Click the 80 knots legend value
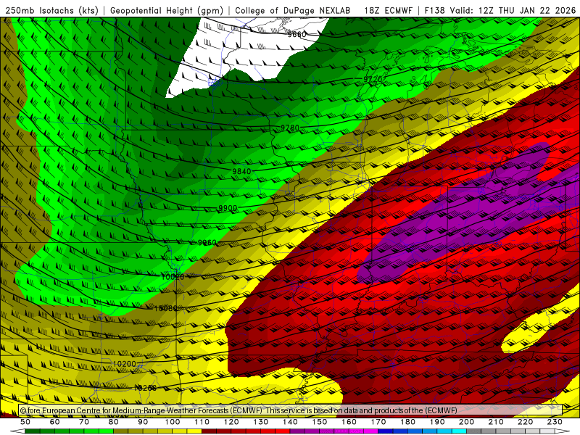The height and width of the screenshot is (435, 580). click(x=114, y=422)
